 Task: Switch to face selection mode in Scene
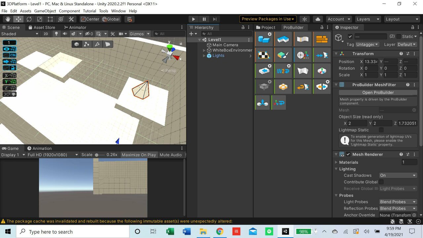coord(108,44)
